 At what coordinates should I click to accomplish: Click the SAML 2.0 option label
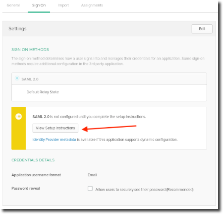point(30,79)
